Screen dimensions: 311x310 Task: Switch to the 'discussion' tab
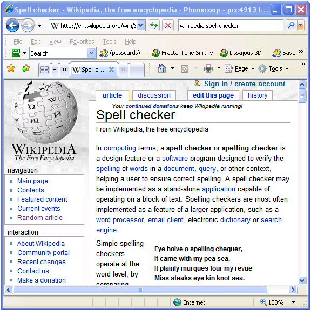tap(154, 95)
